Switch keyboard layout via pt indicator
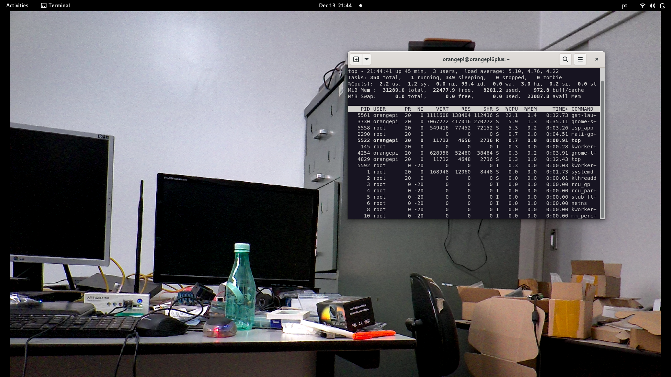671x377 pixels. point(625,6)
